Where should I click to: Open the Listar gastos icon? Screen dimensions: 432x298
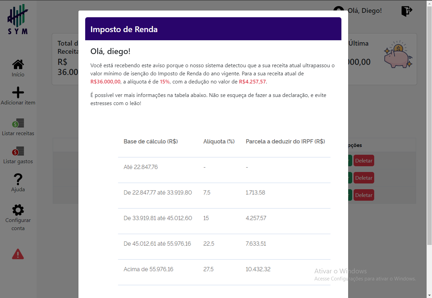[x=18, y=151]
